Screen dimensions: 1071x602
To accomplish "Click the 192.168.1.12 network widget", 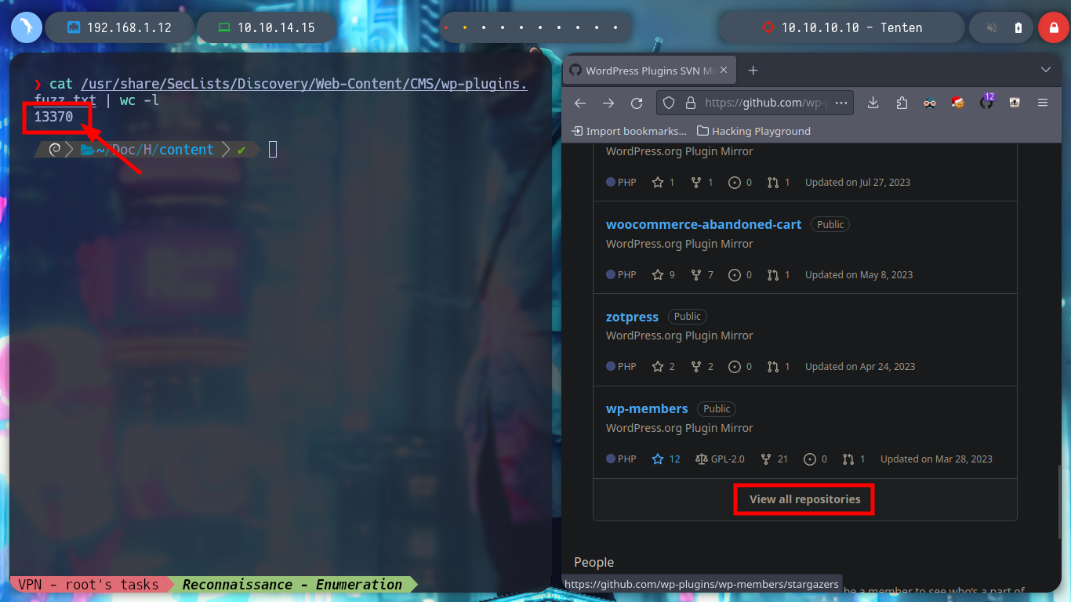I will [x=120, y=27].
